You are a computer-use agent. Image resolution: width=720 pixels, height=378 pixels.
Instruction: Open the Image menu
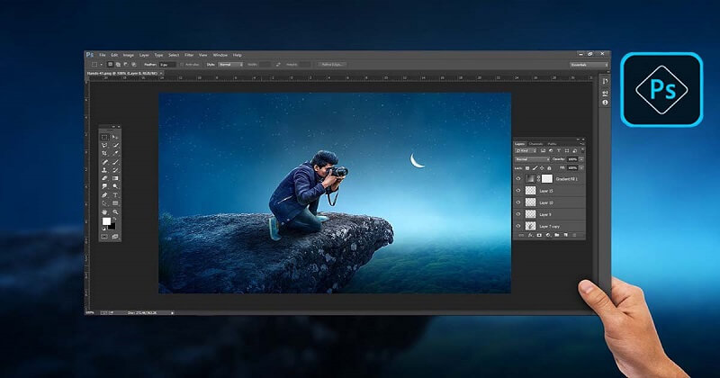[129, 55]
